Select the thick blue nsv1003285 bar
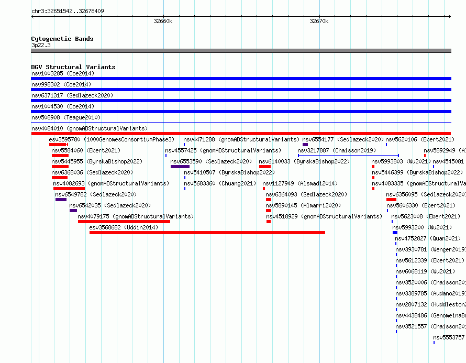 tap(241, 79)
